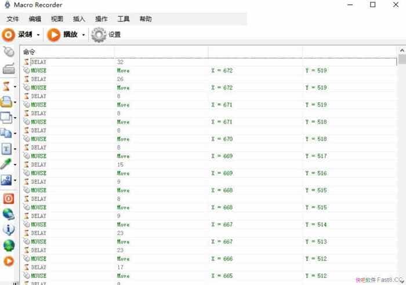Click the 命令 column header
The image size is (406, 285).
[x=29, y=52]
